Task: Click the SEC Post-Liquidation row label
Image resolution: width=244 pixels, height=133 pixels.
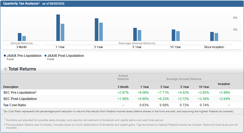Action: click(20, 99)
